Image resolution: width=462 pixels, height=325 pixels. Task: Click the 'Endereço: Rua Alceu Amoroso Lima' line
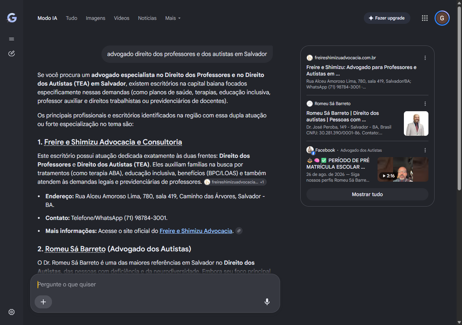click(x=155, y=200)
